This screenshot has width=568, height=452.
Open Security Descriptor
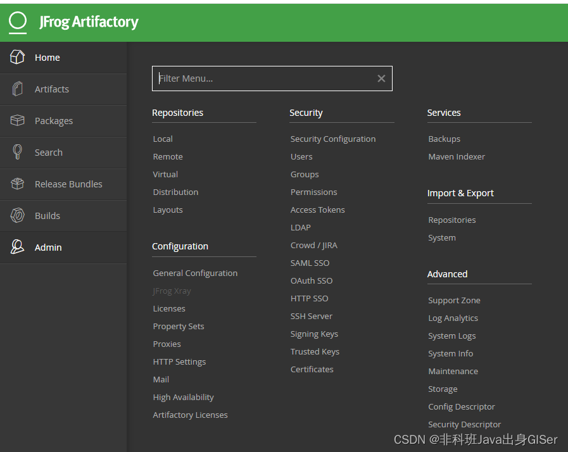coord(464,425)
